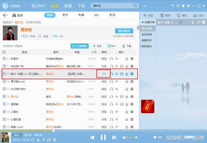Uncheck the checkbox for song 01 手牵手

coord(4,59)
